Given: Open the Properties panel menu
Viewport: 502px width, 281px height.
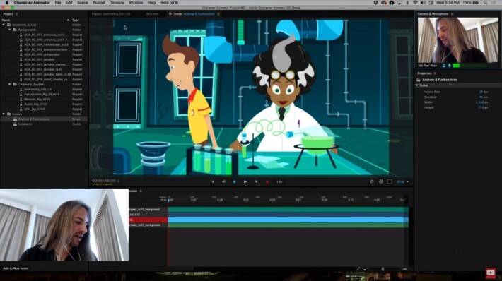Looking at the screenshot, I should [435, 73].
